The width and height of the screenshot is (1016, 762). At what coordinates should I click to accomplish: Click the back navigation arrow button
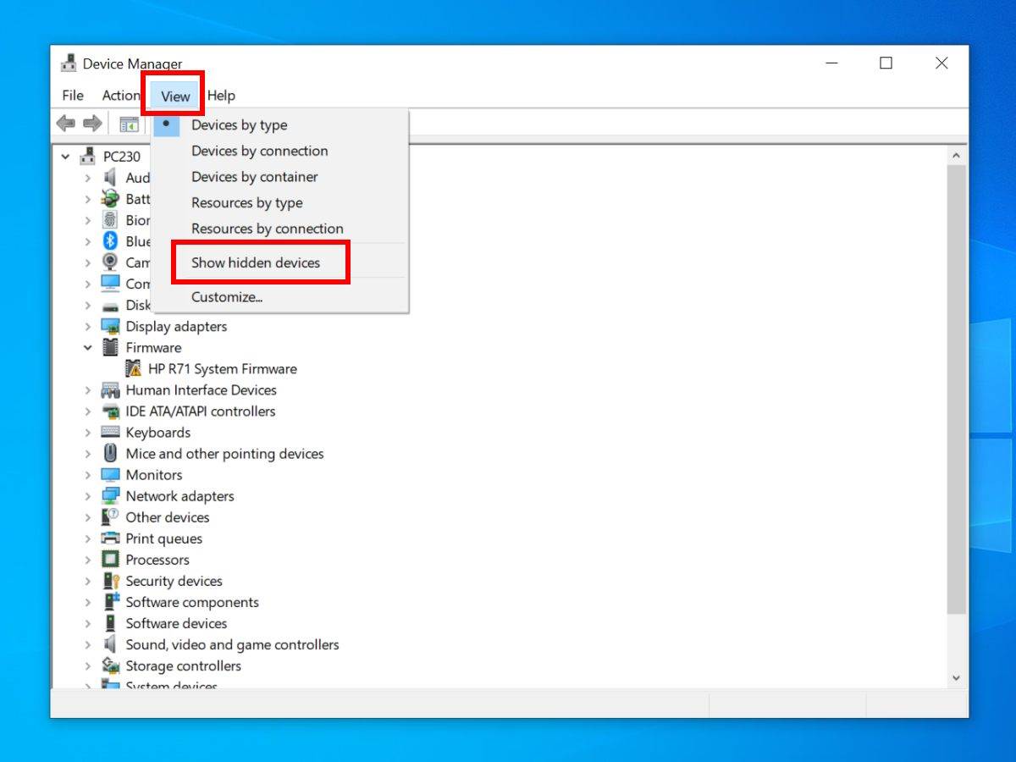[x=66, y=124]
